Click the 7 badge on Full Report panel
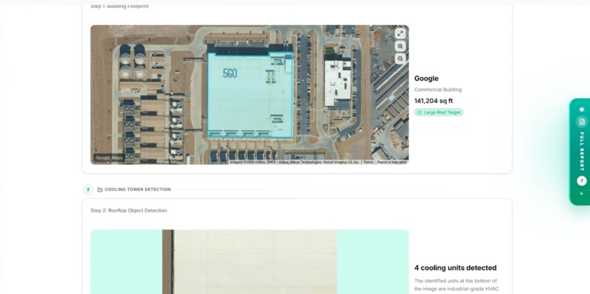 582,181
